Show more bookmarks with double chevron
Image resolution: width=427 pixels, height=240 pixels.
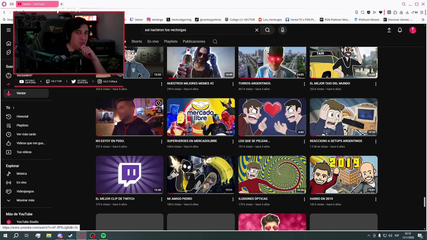click(x=423, y=20)
